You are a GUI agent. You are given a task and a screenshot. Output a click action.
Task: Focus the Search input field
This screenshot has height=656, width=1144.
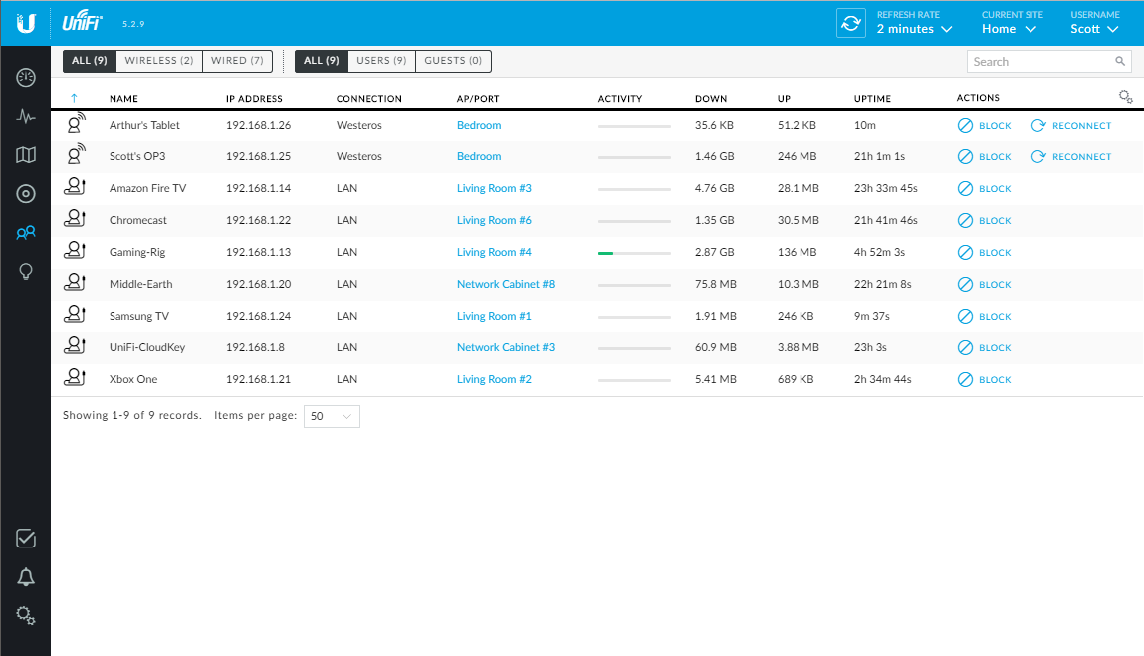coord(1048,62)
